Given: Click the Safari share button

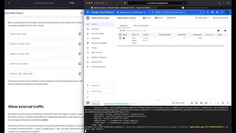Looking at the screenshot, I should pos(219,3).
